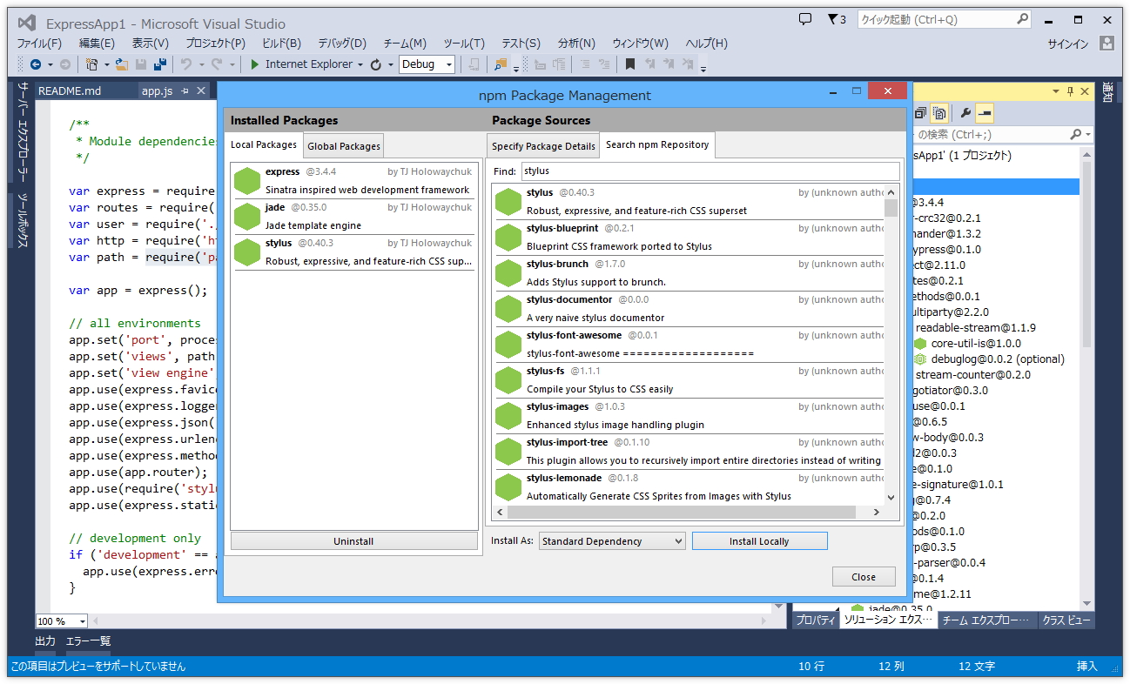Switch to the README.md editor tab
1130x684 pixels.
pyautogui.click(x=70, y=91)
